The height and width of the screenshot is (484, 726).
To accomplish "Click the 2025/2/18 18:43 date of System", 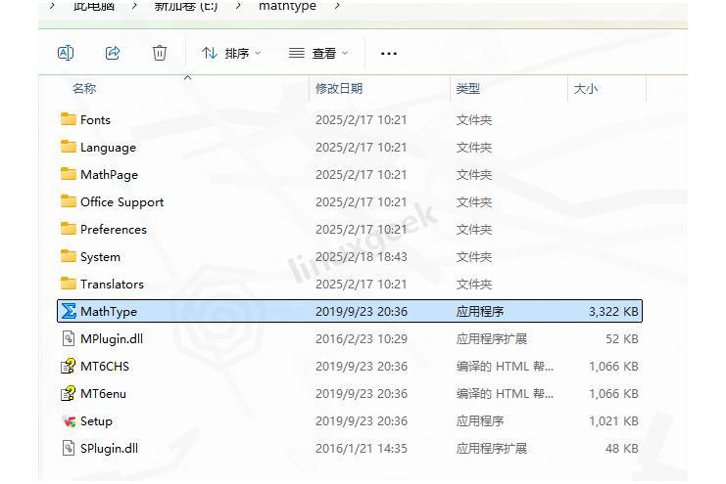I will (362, 256).
